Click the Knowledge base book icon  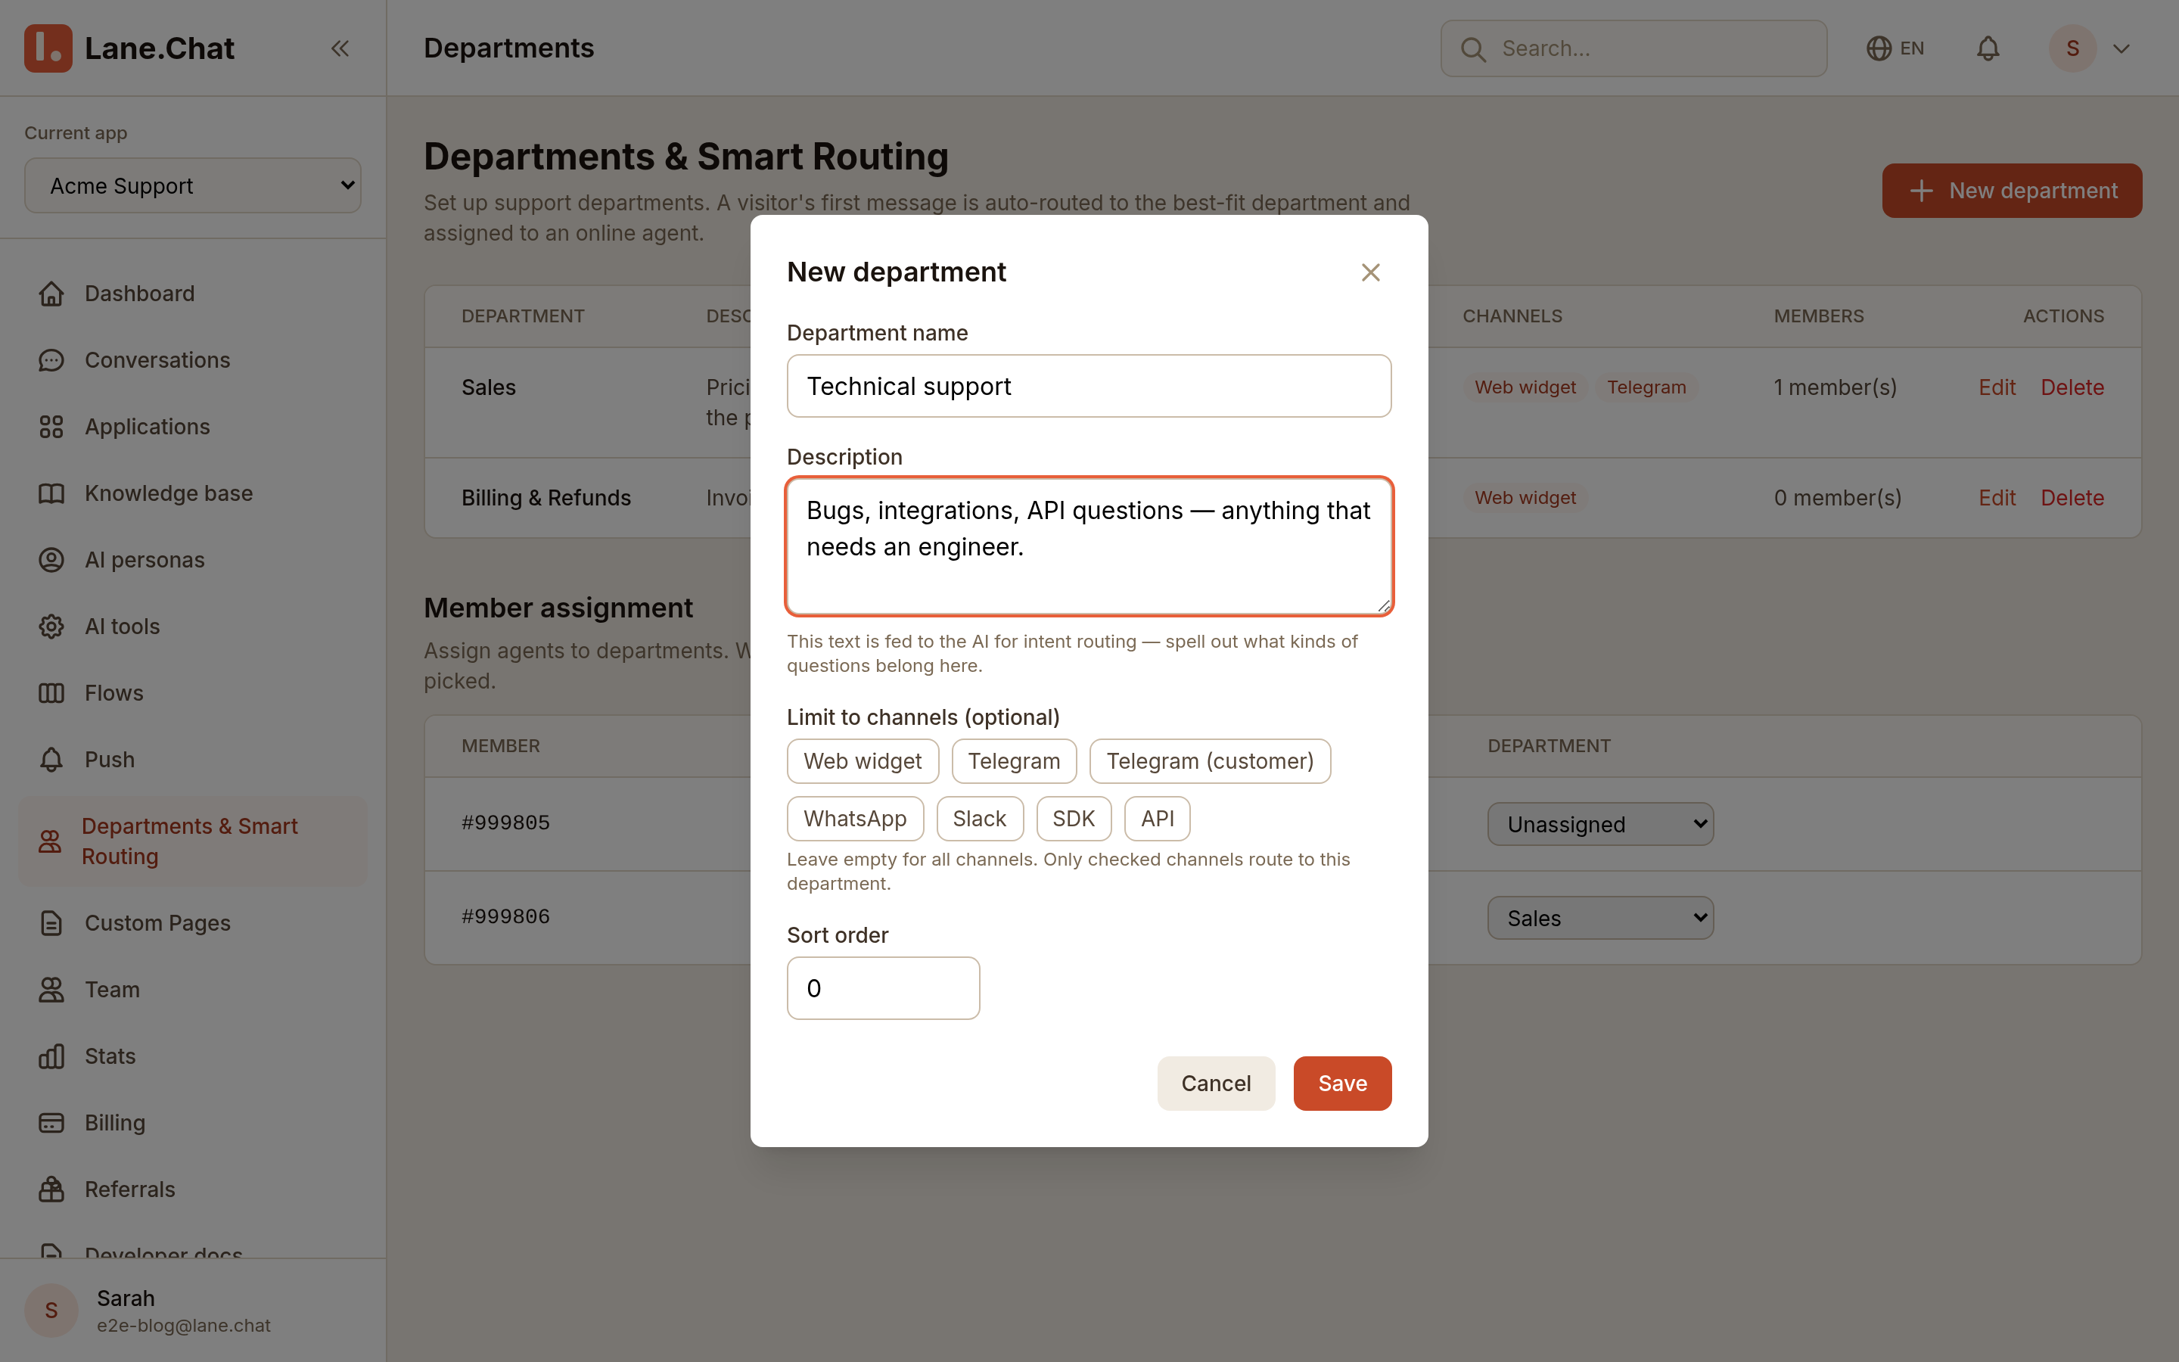pyautogui.click(x=51, y=493)
